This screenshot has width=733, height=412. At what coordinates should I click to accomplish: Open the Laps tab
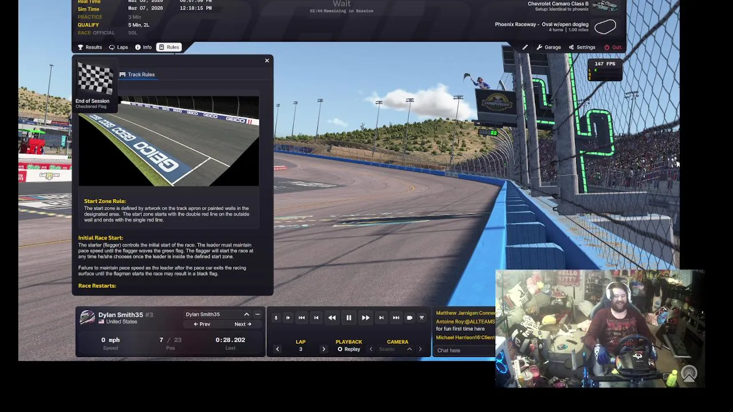click(118, 47)
